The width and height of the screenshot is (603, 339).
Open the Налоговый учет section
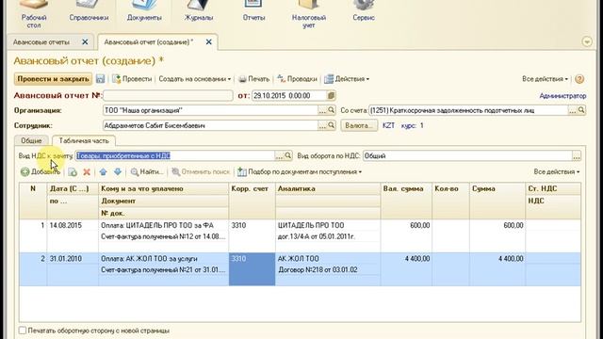click(x=309, y=15)
